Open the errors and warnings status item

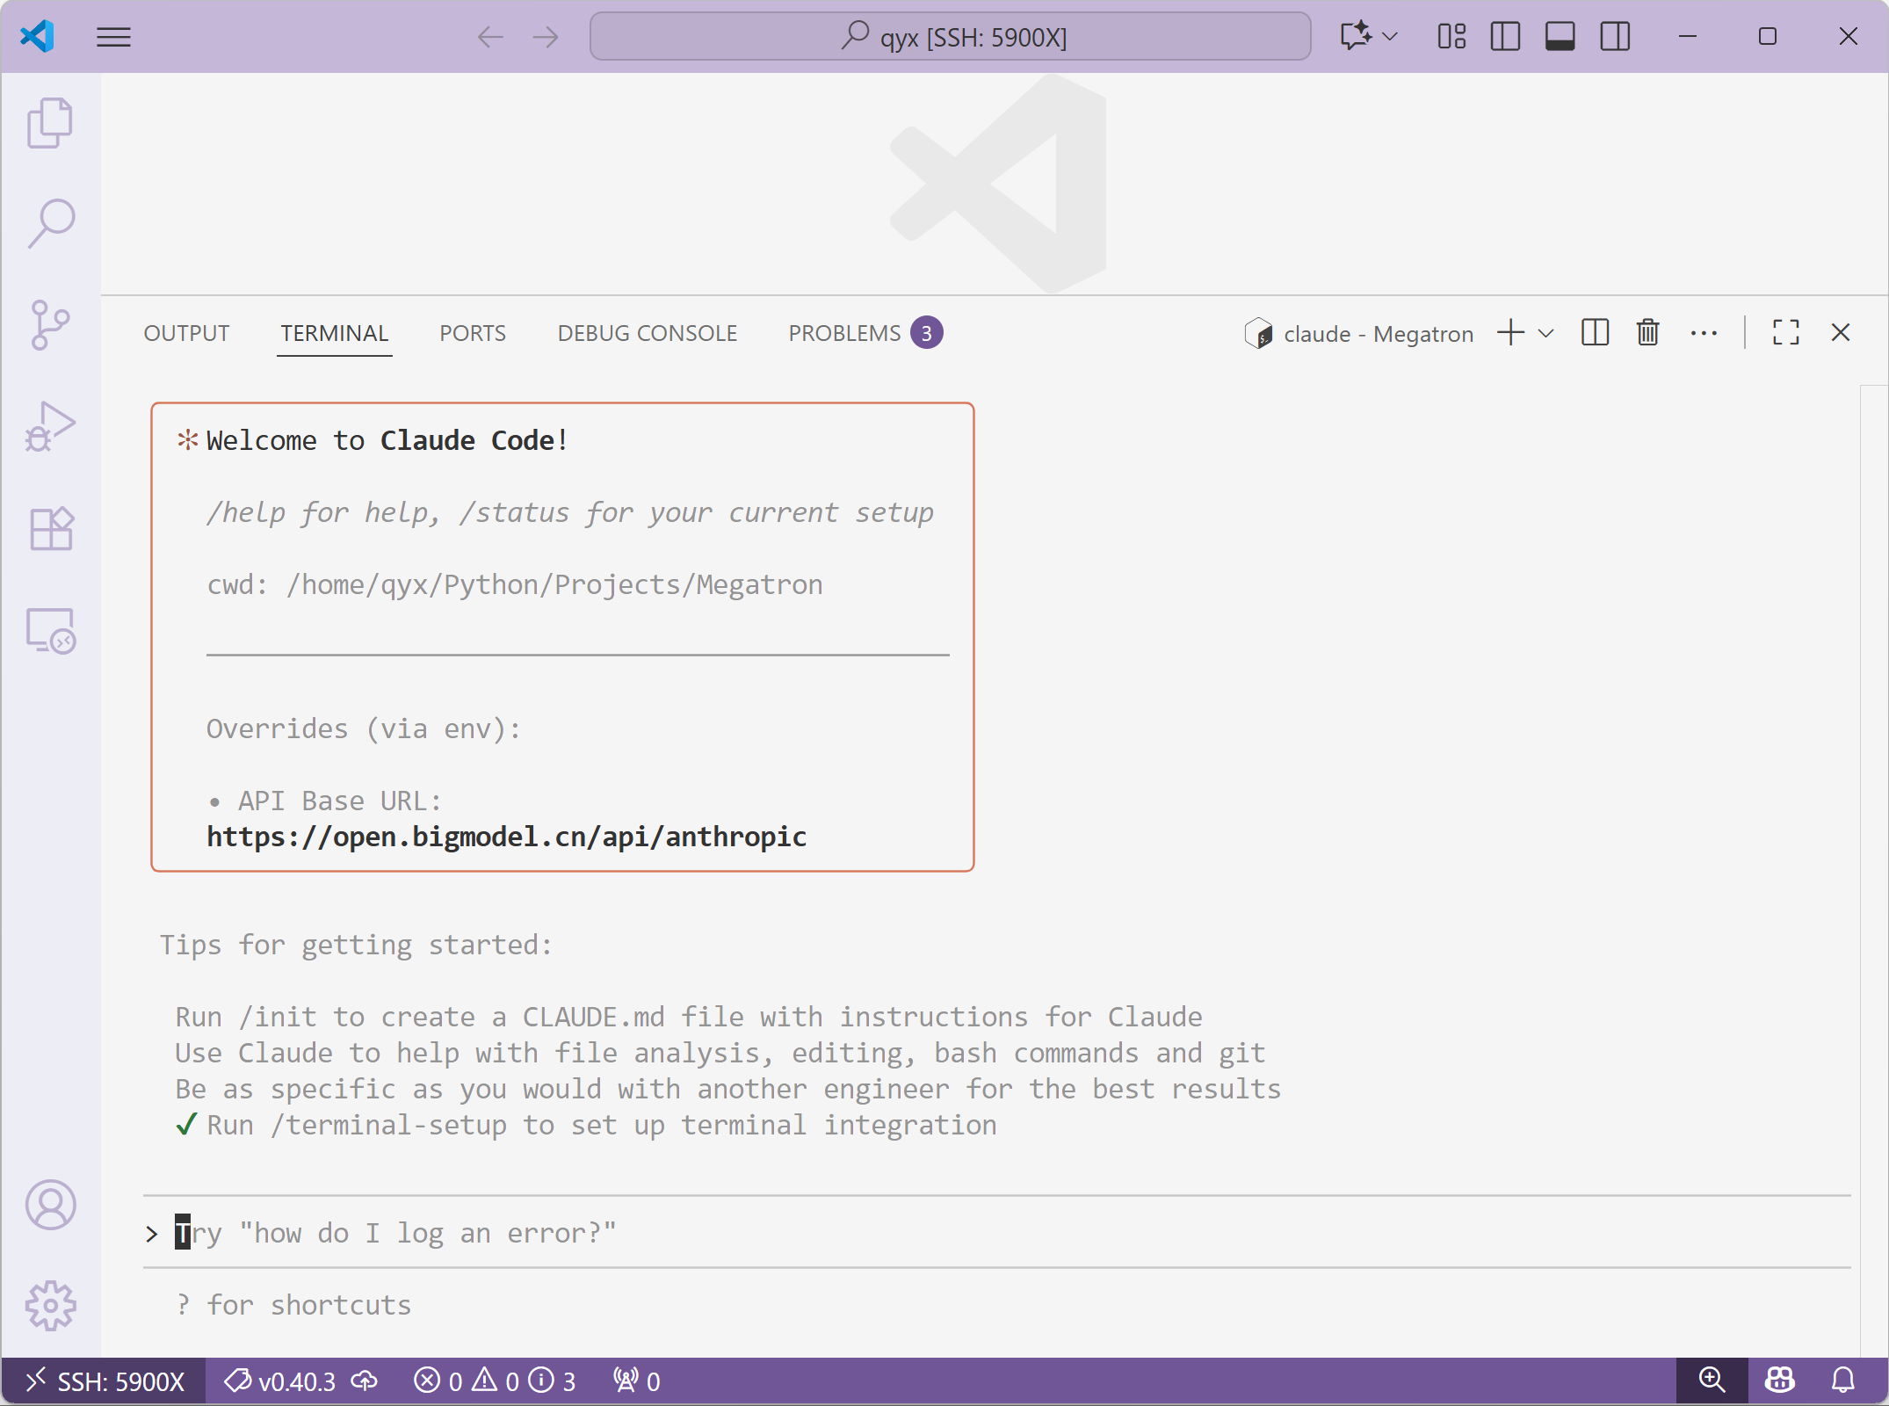click(495, 1381)
